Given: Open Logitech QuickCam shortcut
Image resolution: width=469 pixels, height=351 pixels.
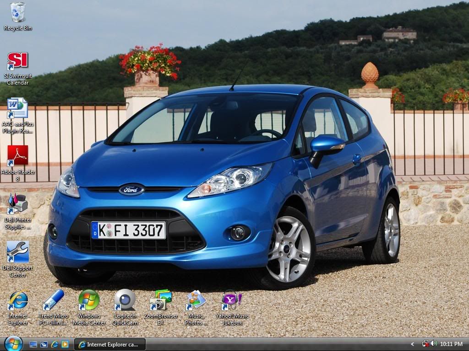Looking at the screenshot, I should (x=125, y=300).
